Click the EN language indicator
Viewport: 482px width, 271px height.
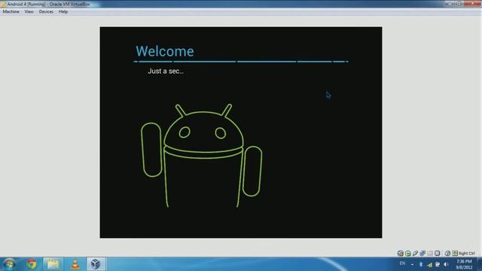coord(402,263)
